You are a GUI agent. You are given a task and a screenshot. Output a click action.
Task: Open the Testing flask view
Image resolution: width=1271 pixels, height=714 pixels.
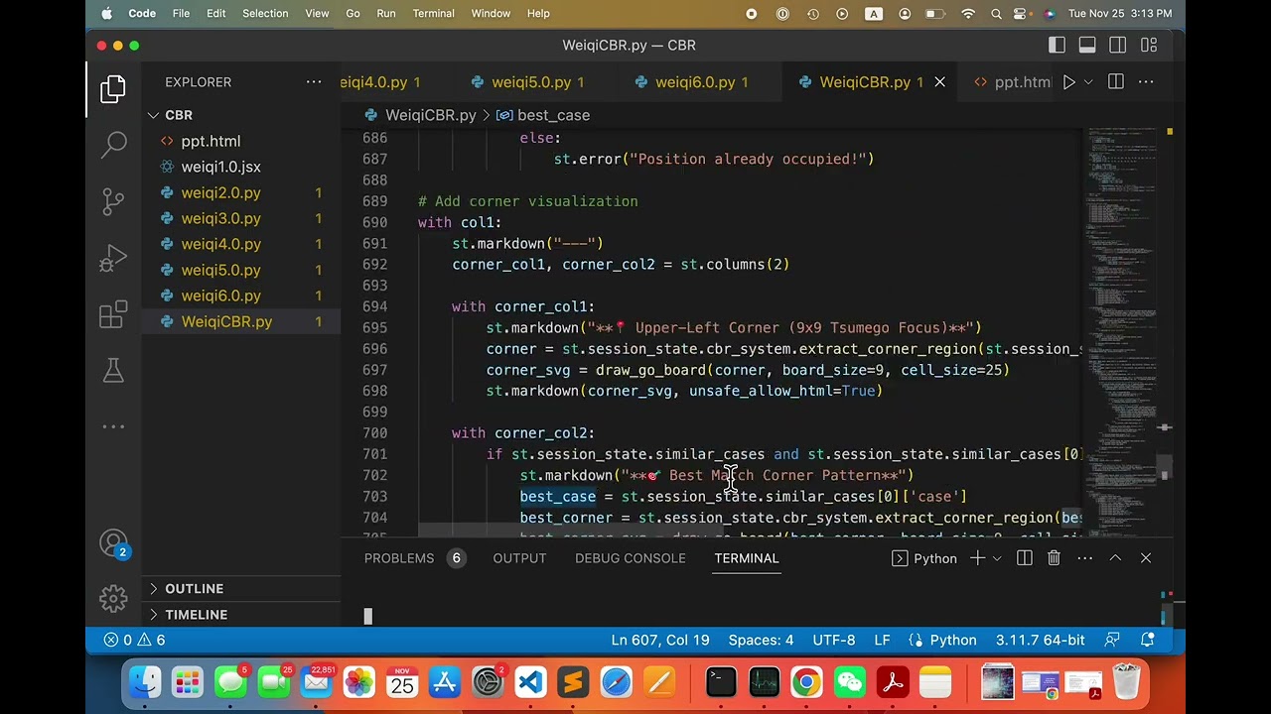[113, 371]
